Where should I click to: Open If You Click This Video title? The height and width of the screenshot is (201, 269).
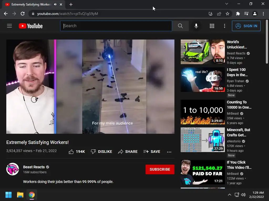(x=239, y=165)
